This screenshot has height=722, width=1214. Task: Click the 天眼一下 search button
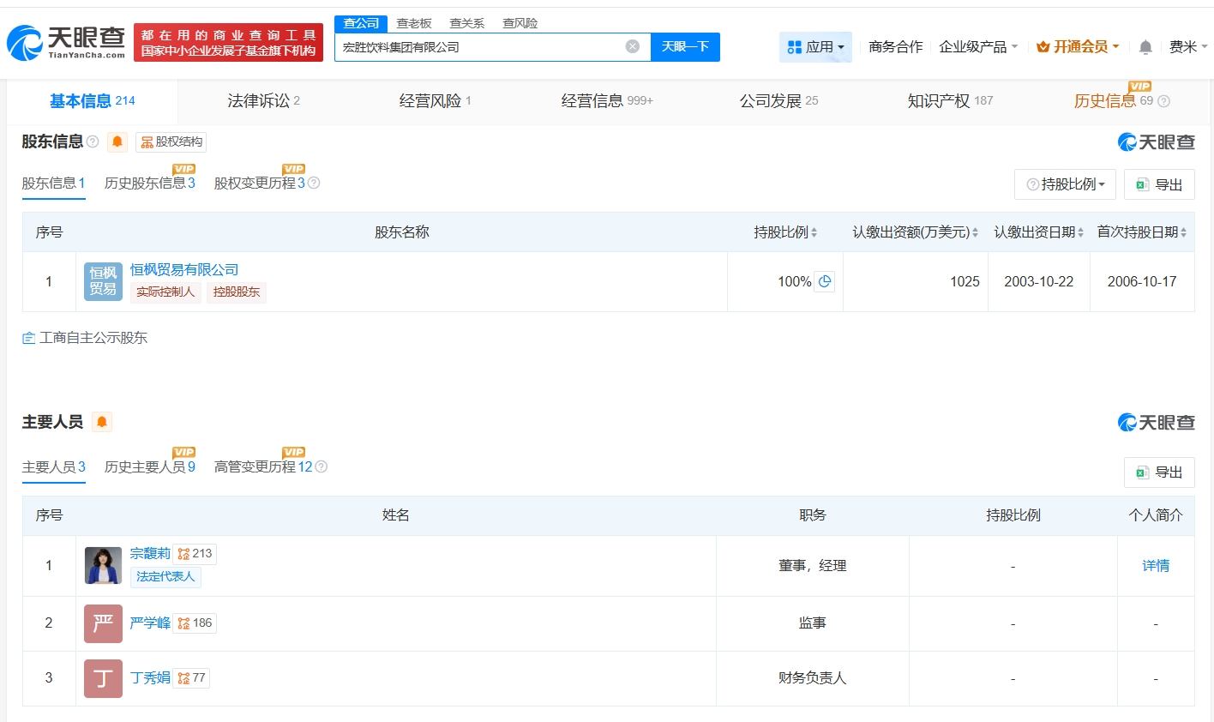(x=685, y=46)
